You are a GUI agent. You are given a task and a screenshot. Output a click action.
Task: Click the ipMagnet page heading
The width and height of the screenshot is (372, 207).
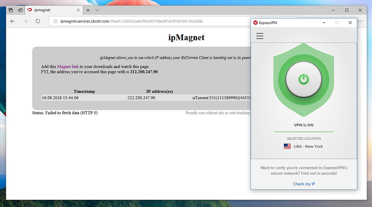[x=186, y=37]
